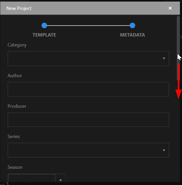The width and height of the screenshot is (182, 185).
Task: Click the Author field label
Action: coord(15,76)
